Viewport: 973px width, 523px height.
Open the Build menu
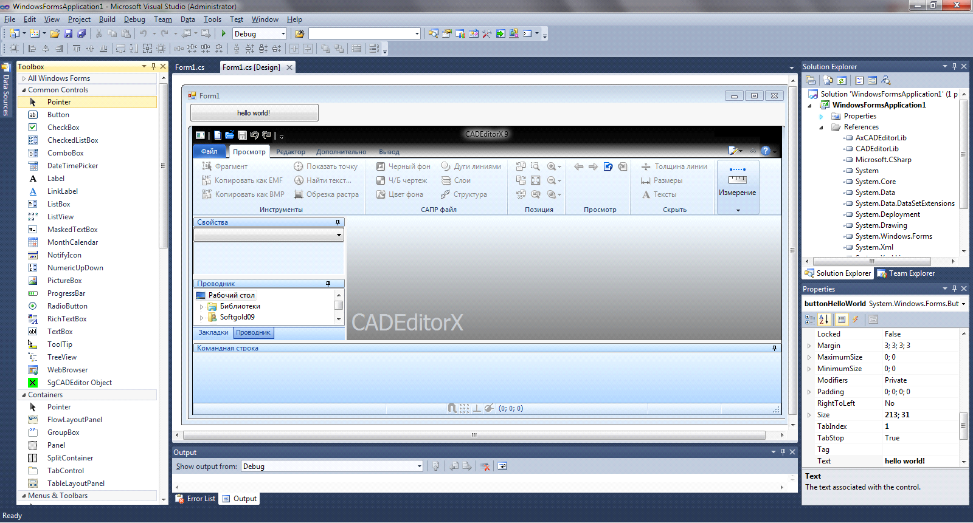pos(107,19)
